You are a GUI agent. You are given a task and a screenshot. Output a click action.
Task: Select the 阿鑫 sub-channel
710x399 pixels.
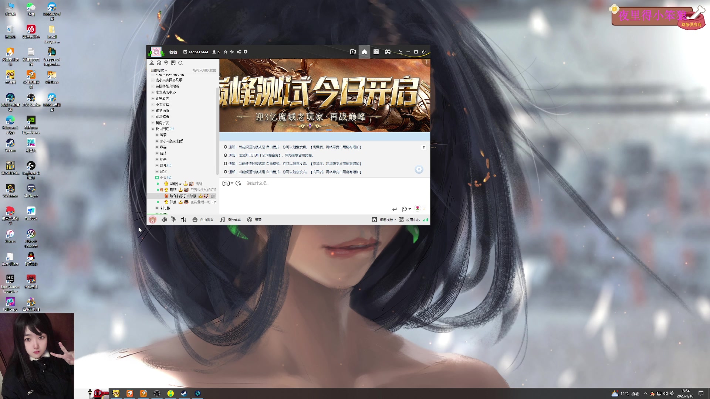[163, 172]
